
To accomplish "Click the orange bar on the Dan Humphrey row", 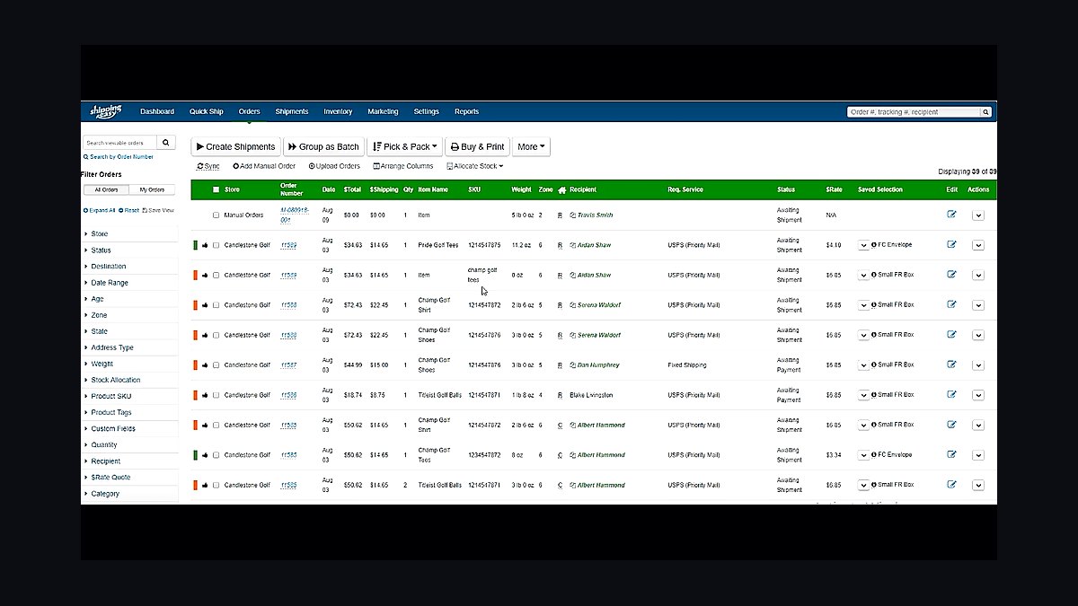I will 195,365.
